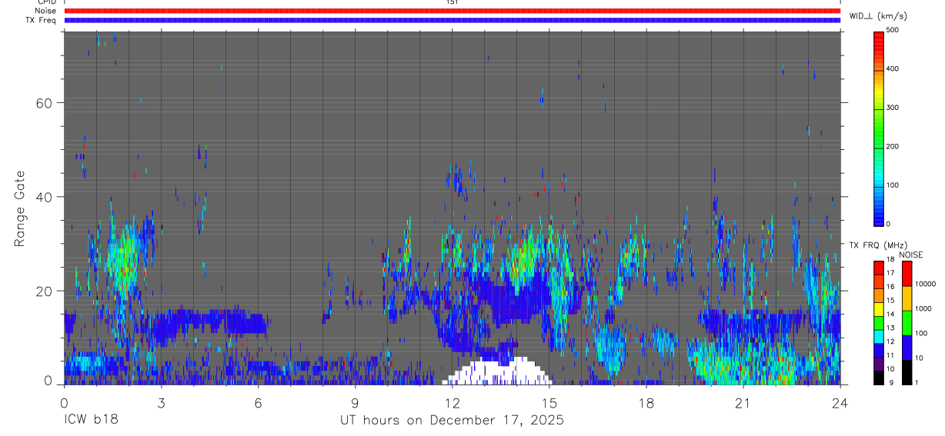The image size is (945, 436).
Task: Click the red Noise strip above the plot
Action: click(452, 11)
